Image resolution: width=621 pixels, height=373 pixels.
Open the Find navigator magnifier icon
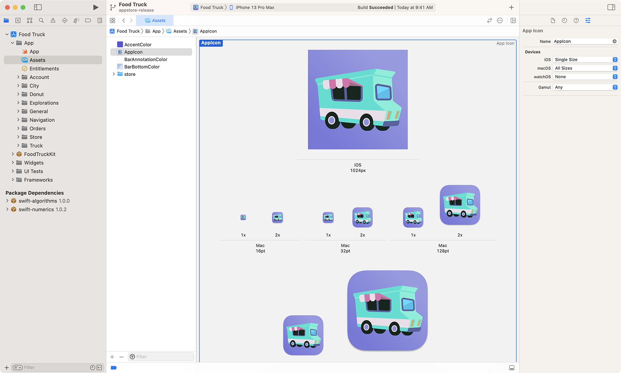[x=41, y=21]
